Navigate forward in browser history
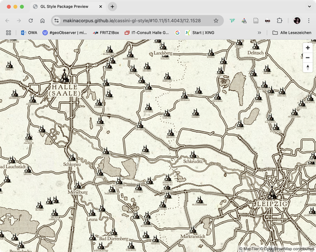 (19, 21)
